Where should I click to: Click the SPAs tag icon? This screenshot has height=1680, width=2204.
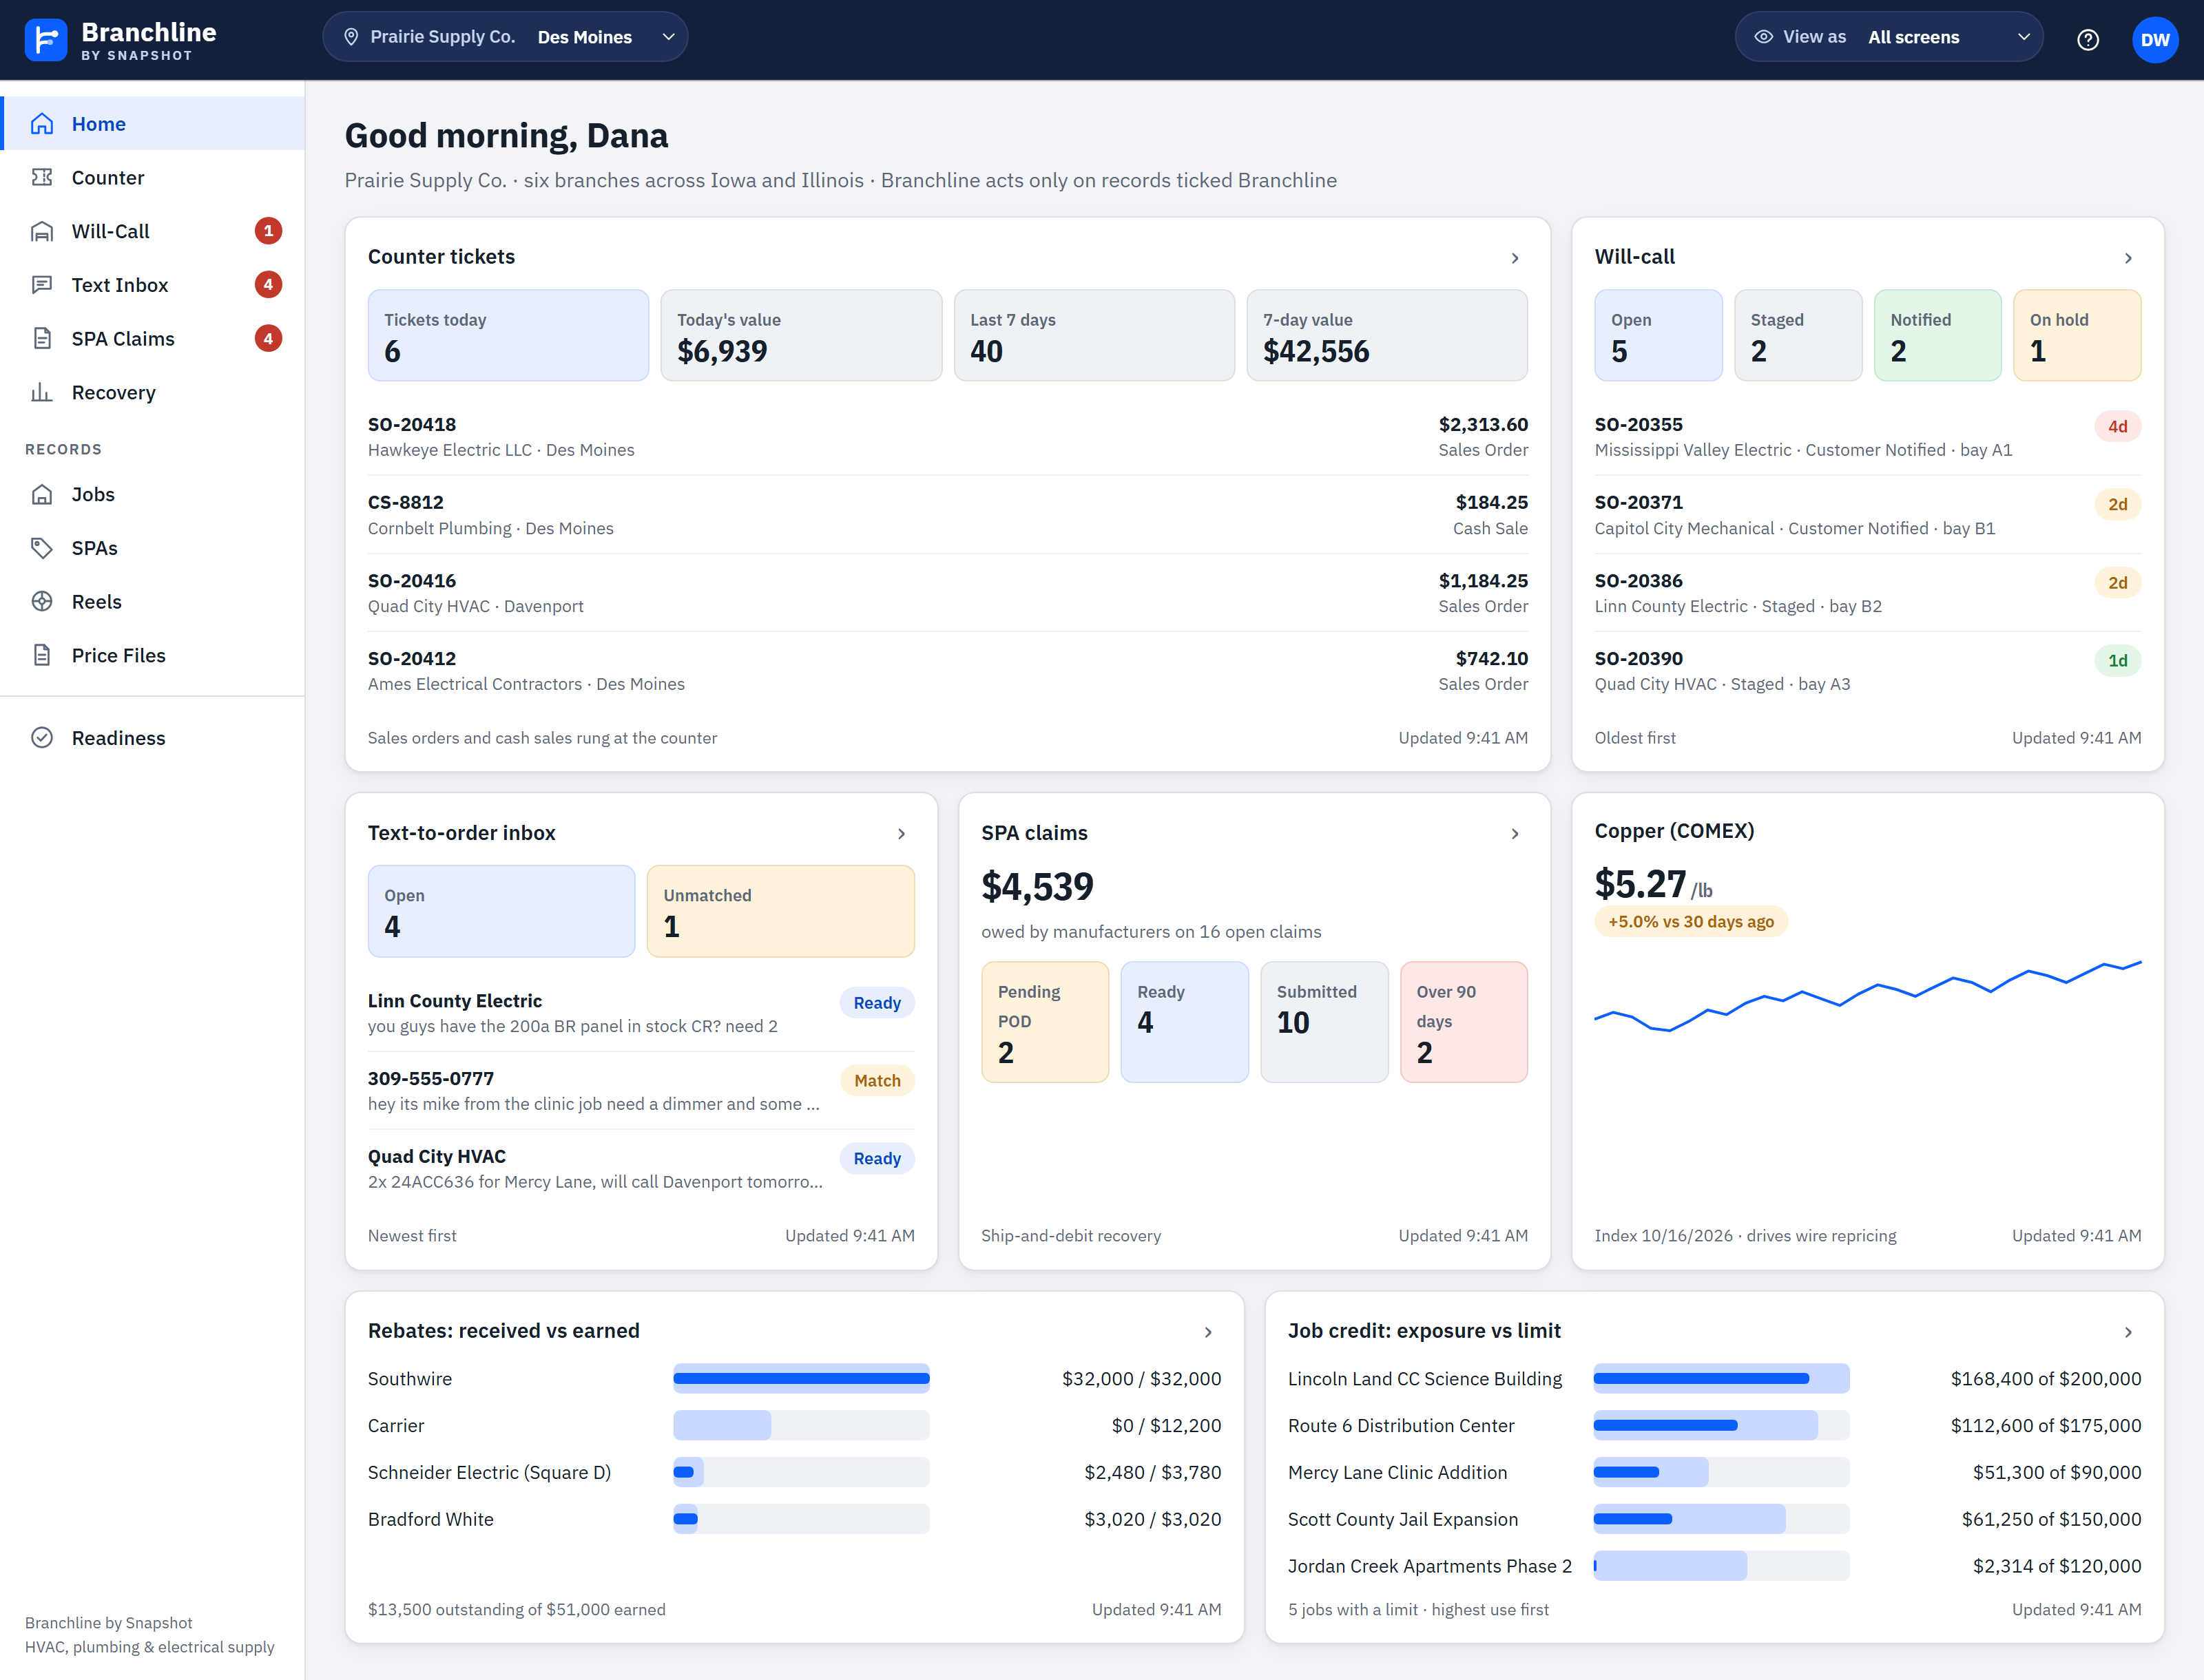pyautogui.click(x=42, y=548)
